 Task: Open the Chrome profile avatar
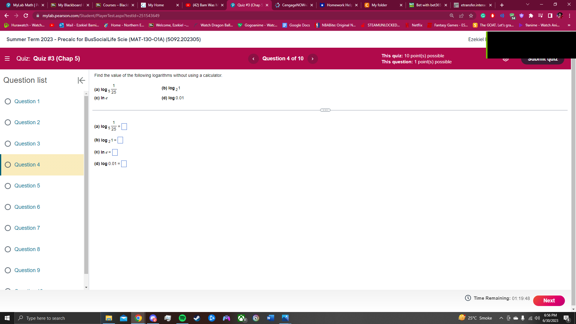click(x=560, y=15)
